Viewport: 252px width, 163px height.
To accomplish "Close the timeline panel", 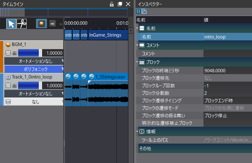I will pyautogui.click(x=128, y=4).
